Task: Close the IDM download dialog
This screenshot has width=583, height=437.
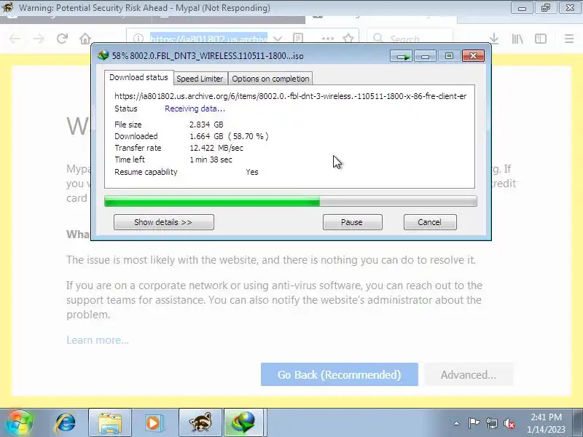Action: point(473,56)
